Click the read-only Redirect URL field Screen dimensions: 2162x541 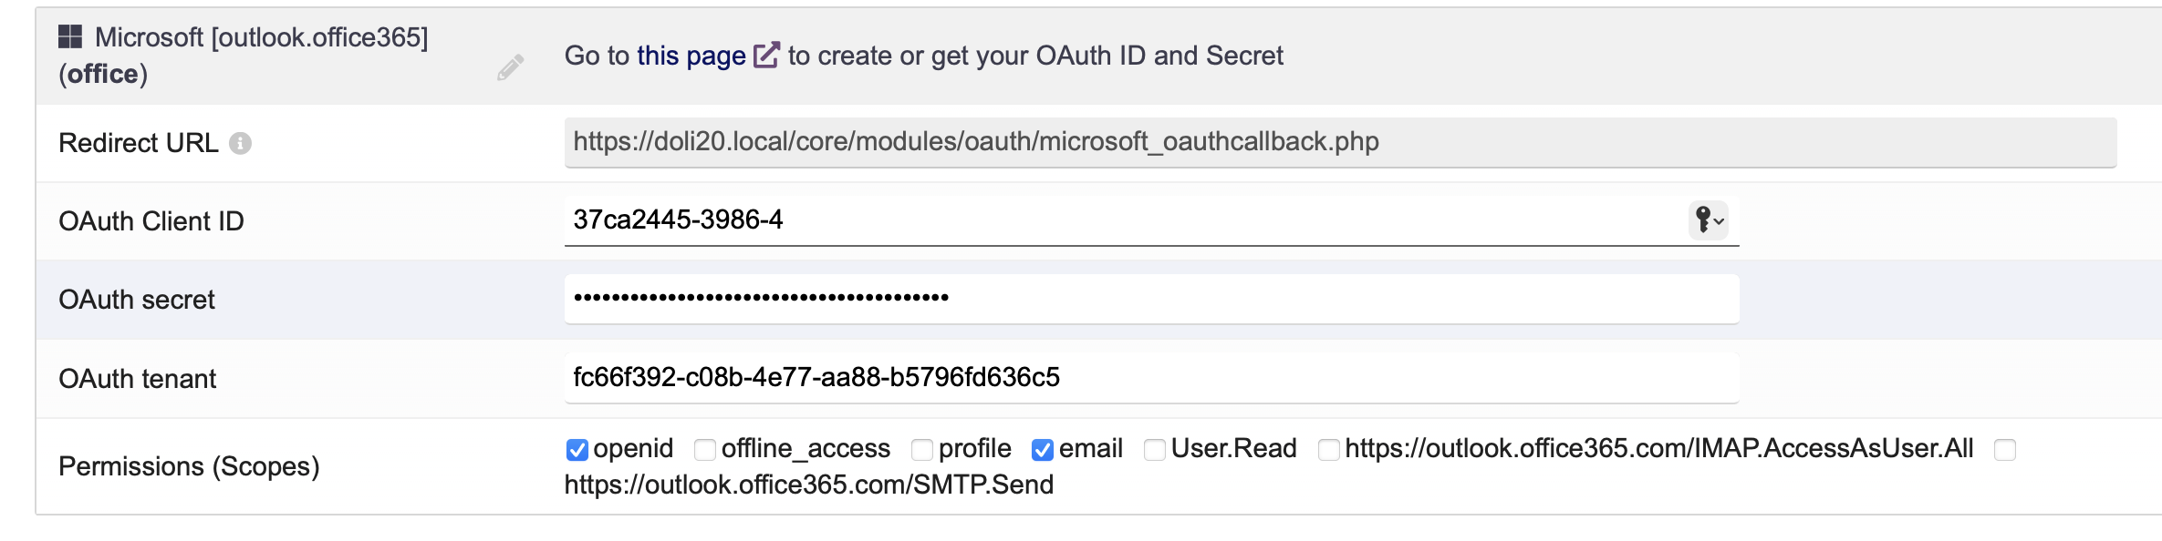[1340, 142]
